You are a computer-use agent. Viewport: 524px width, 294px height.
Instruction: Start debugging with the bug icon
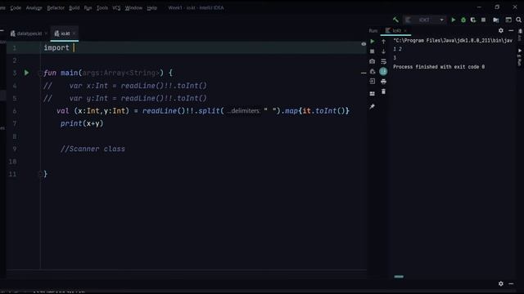pos(463,20)
